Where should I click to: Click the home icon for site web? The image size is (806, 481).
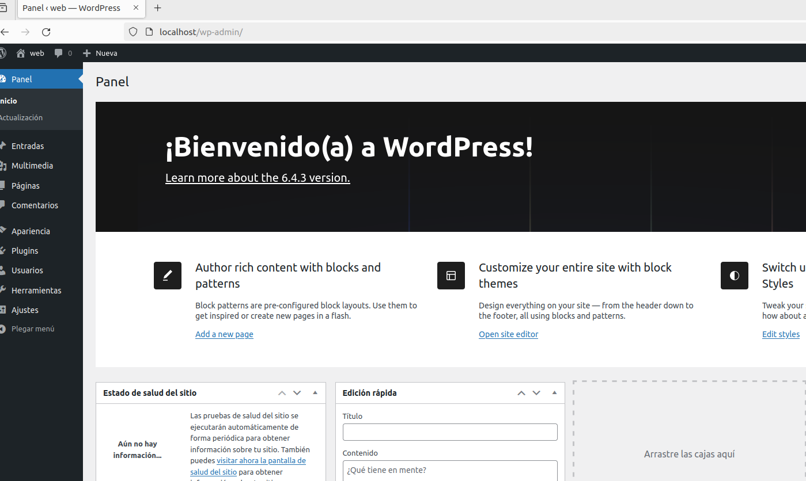click(x=21, y=53)
